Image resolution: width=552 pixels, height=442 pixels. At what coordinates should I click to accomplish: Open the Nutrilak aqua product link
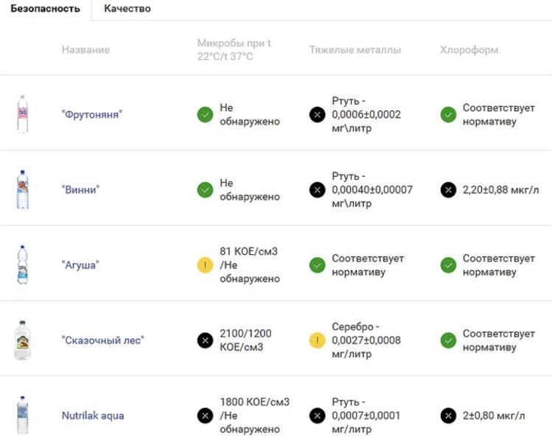[93, 415]
